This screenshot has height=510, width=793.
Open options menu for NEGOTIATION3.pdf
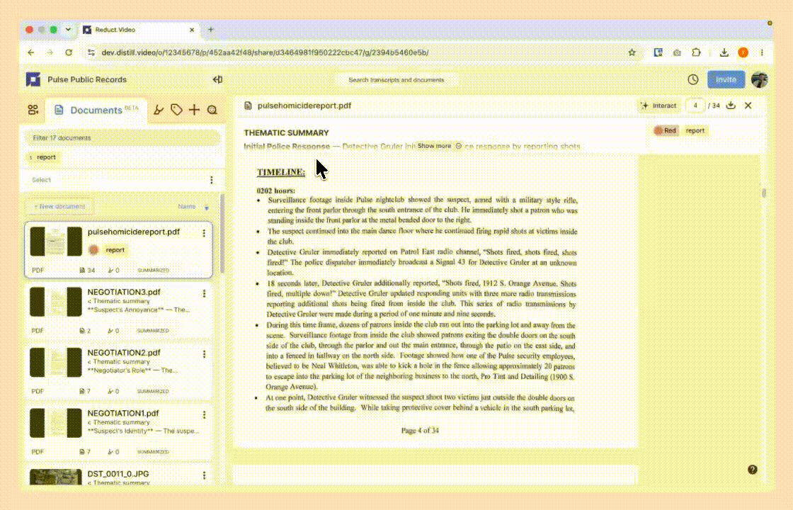point(204,293)
